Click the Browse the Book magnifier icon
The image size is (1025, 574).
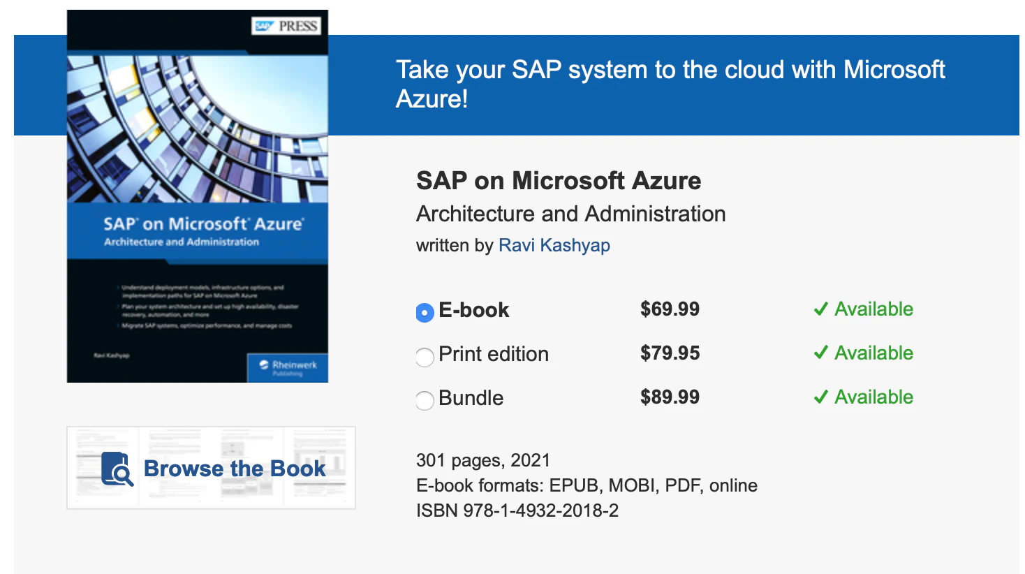(x=117, y=469)
